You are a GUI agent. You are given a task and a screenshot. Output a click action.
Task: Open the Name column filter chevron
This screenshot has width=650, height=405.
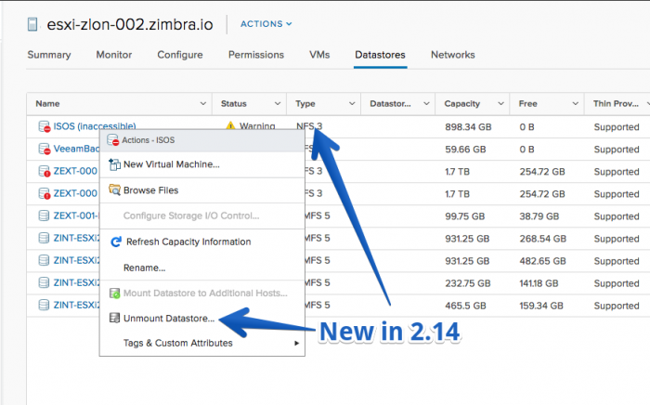[x=203, y=104]
